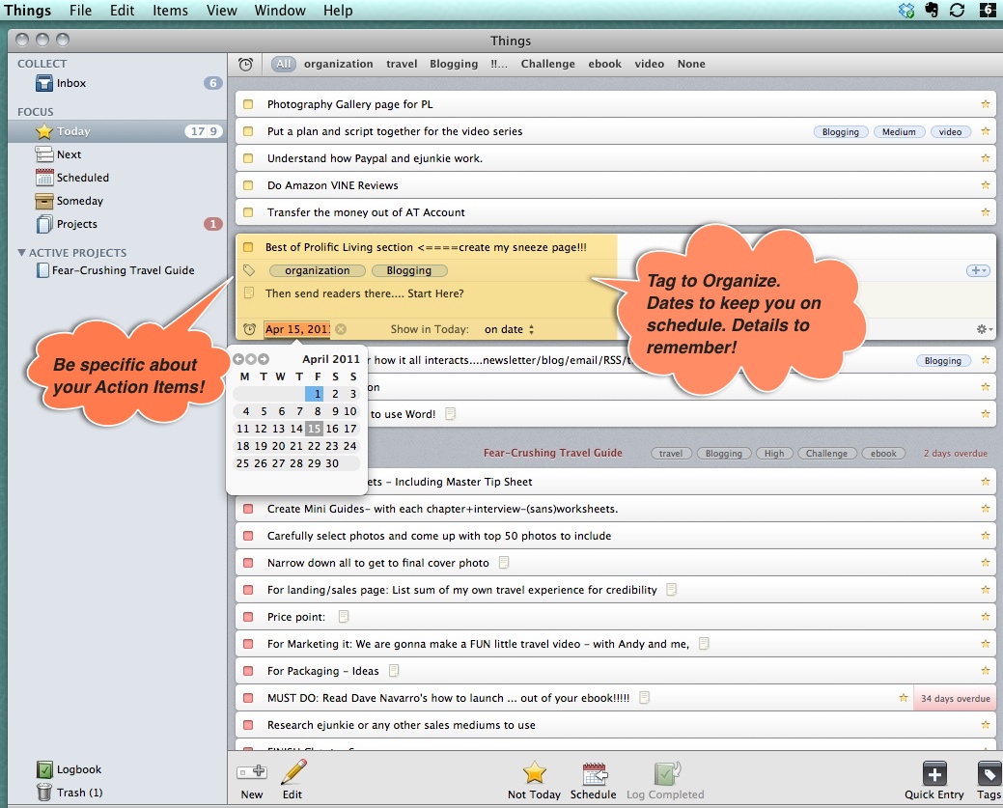Open the Next list
Image resolution: width=1003 pixels, height=808 pixels.
coord(58,154)
